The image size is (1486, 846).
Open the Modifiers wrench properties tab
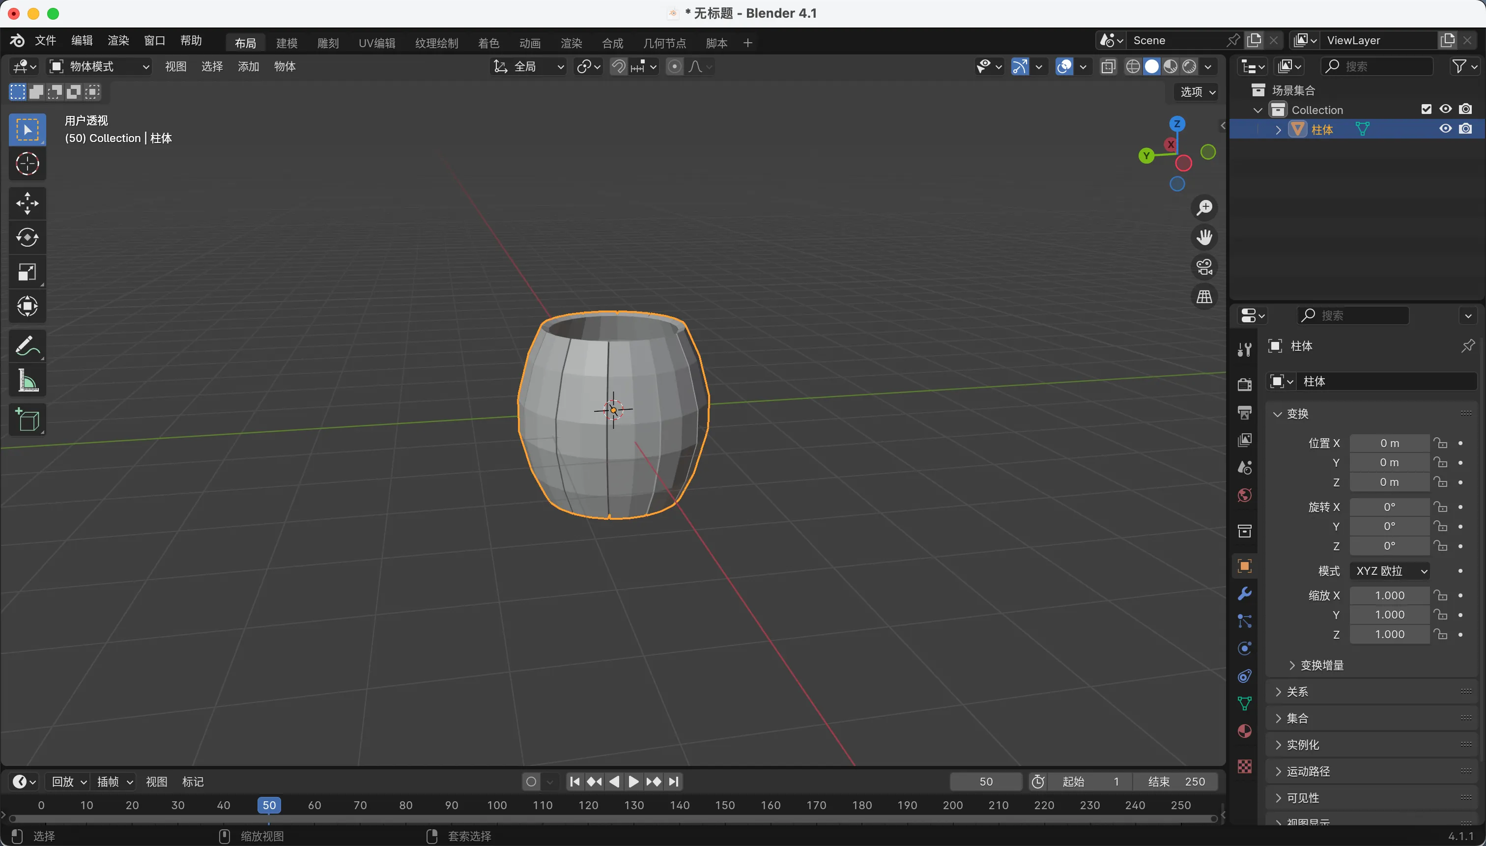click(1244, 593)
